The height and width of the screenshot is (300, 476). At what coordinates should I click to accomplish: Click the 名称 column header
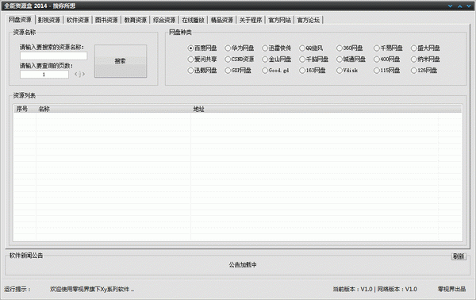[x=113, y=109]
